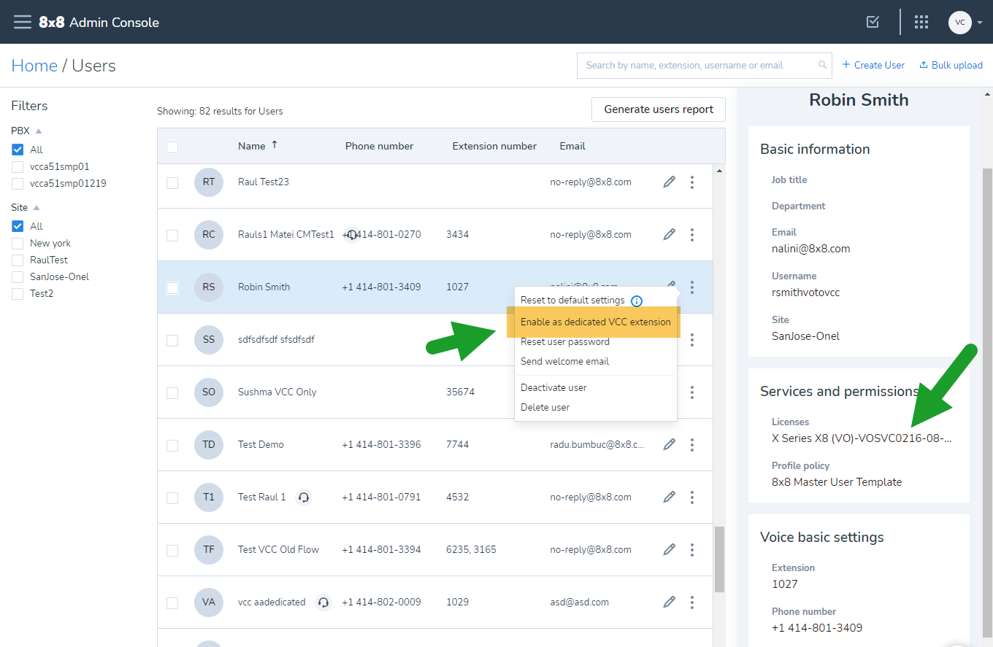The image size is (993, 647).
Task: Edit the vcc aadedicated user
Action: coord(669,602)
